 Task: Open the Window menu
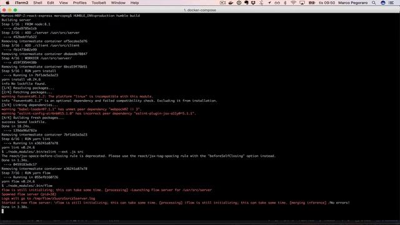(x=118, y=2)
